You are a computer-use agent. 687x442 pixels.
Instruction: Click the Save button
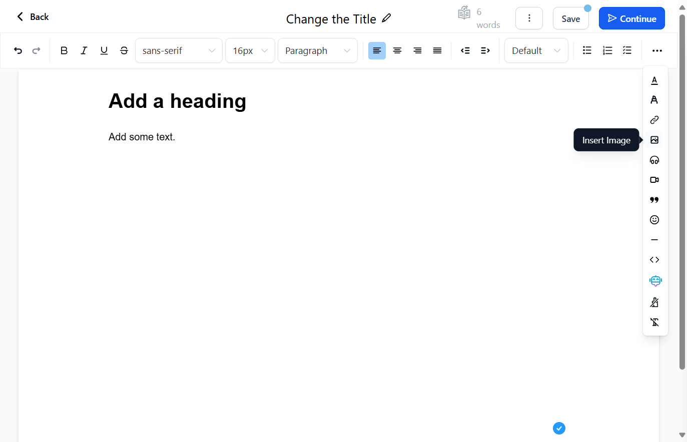click(571, 18)
